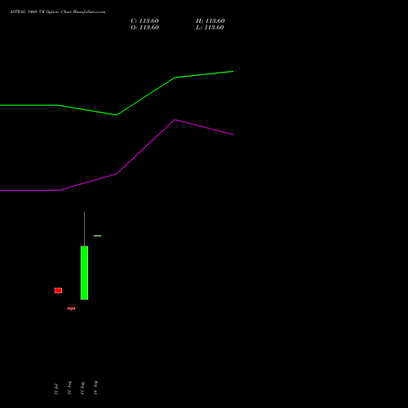This screenshot has width=408, height=408.
Task: Click the open value O: 113.60
Action: 144,28
